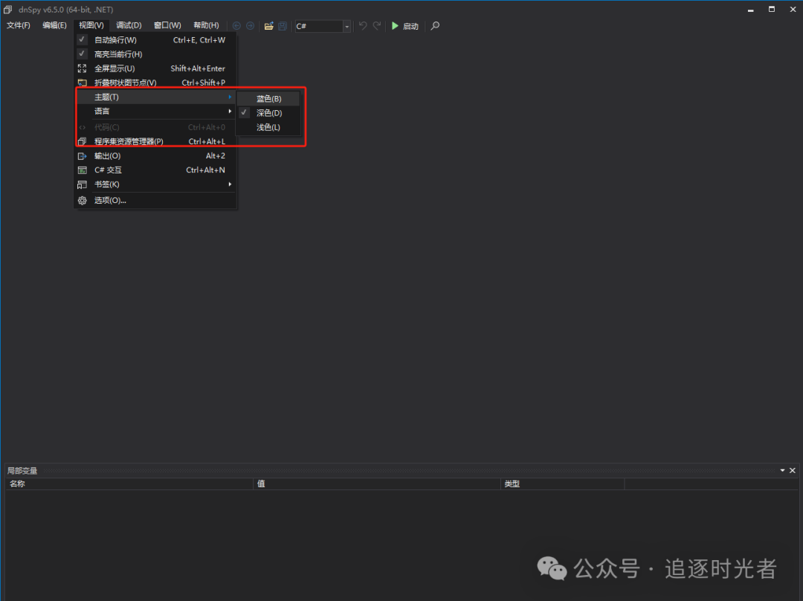Undo using the toolbar undo arrow
The height and width of the screenshot is (601, 803).
tap(363, 25)
